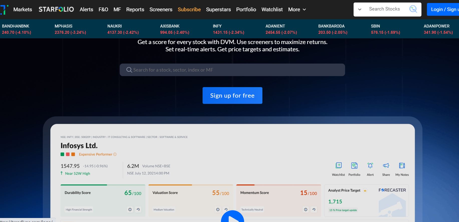The height and width of the screenshot is (222, 459).
Task: Click the magnifier search icon in header
Action: click(413, 9)
